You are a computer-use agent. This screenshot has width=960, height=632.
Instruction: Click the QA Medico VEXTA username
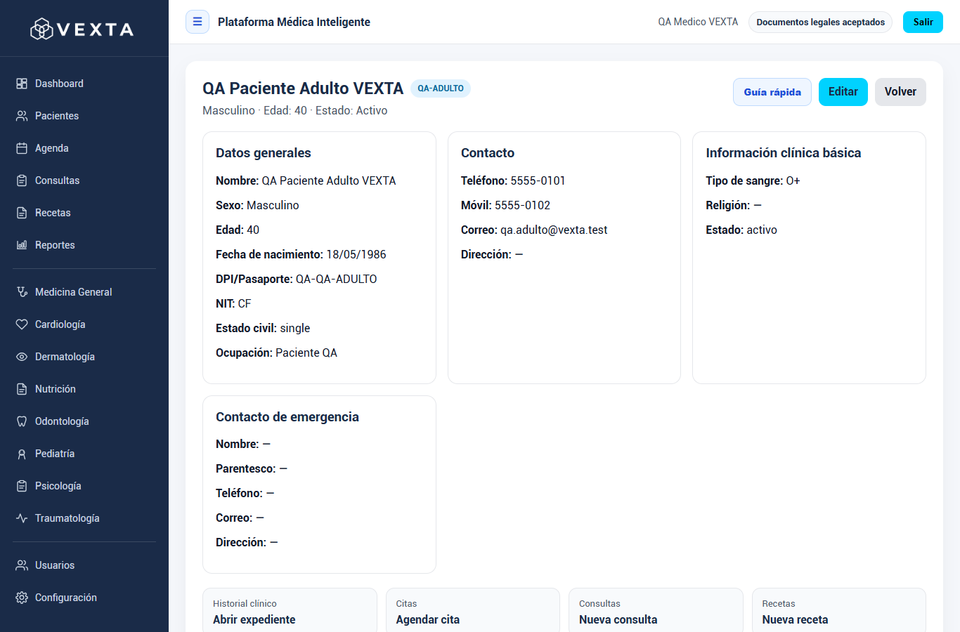coord(698,22)
